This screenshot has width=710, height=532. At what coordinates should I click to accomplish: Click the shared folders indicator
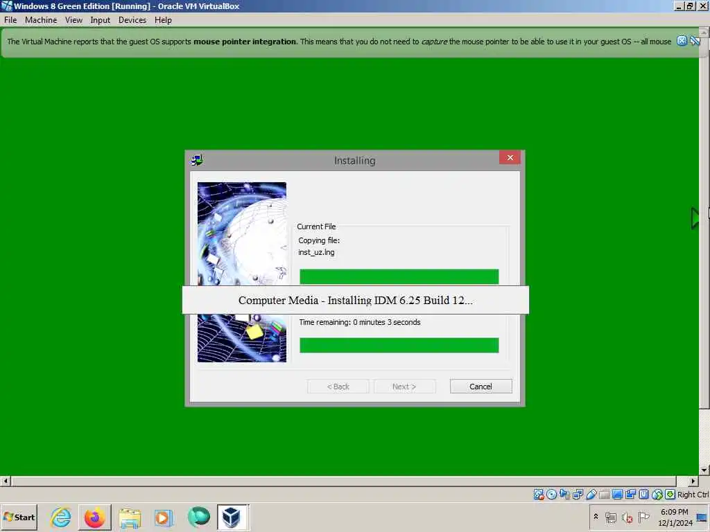pyautogui.click(x=604, y=495)
